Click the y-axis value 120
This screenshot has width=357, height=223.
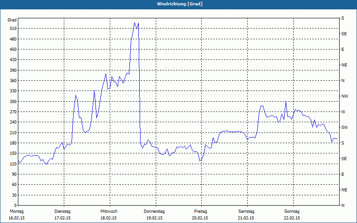[13, 164]
